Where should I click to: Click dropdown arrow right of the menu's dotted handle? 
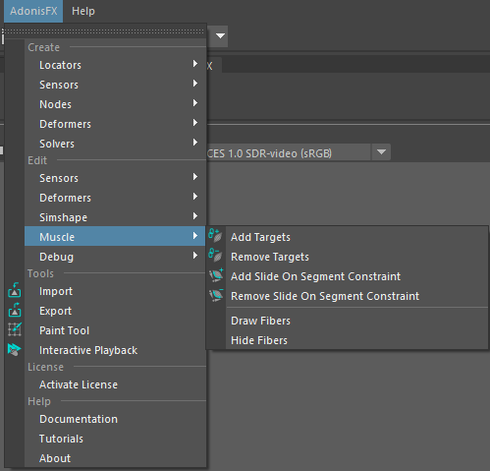220,35
